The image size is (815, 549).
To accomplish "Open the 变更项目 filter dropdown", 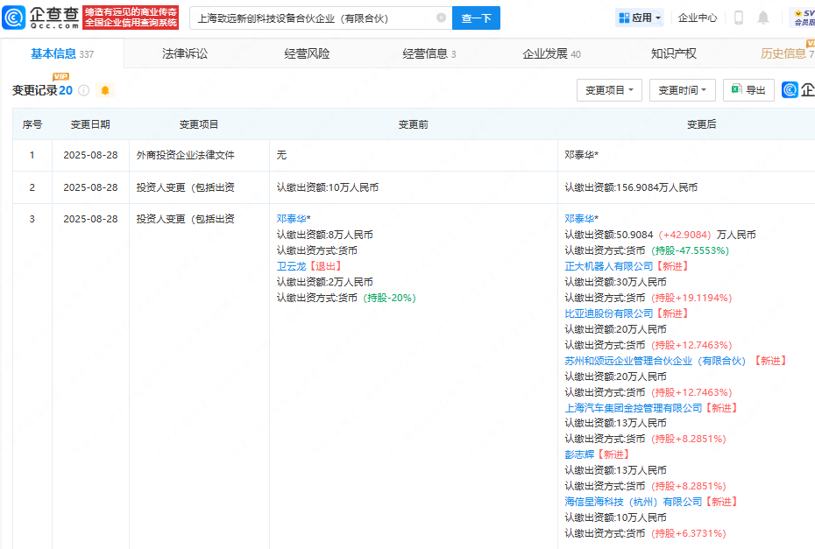I will (609, 90).
